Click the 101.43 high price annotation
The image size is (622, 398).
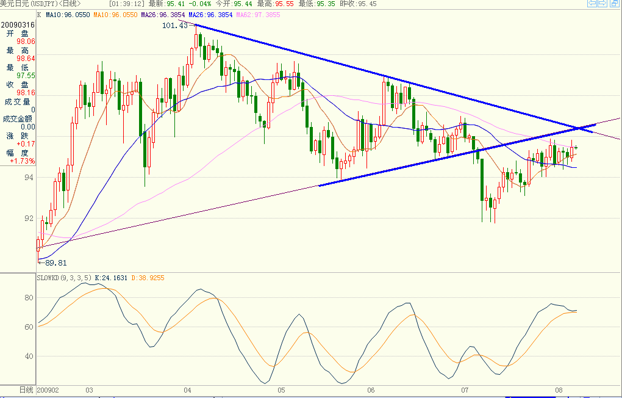175,26
